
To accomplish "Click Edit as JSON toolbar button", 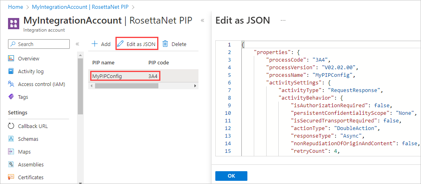I will click(x=136, y=44).
